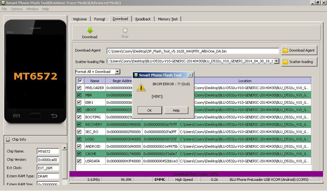Viewport: 327px width, 191px height.
Task: Uncheck the PRELOADER checkbox
Action: pyautogui.click(x=79, y=88)
